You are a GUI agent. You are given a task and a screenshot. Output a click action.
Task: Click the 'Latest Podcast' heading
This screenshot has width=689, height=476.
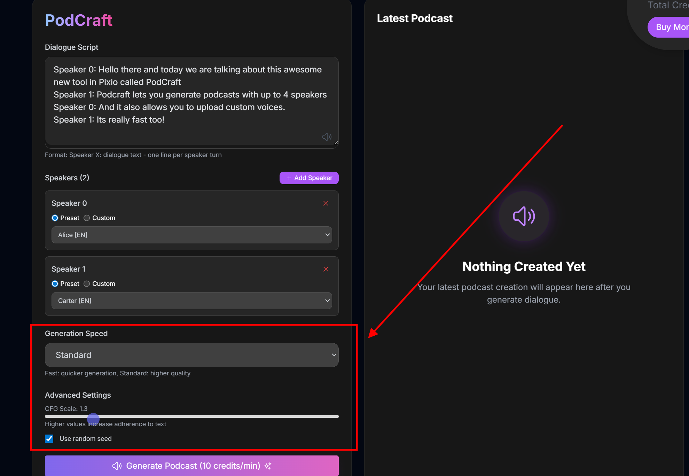pyautogui.click(x=415, y=18)
